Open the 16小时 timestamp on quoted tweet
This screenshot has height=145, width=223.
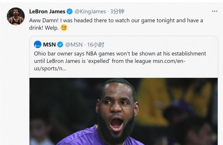click(96, 44)
